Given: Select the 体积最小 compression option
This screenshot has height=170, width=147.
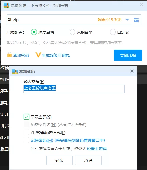Looking at the screenshot, I should pos(72,32).
